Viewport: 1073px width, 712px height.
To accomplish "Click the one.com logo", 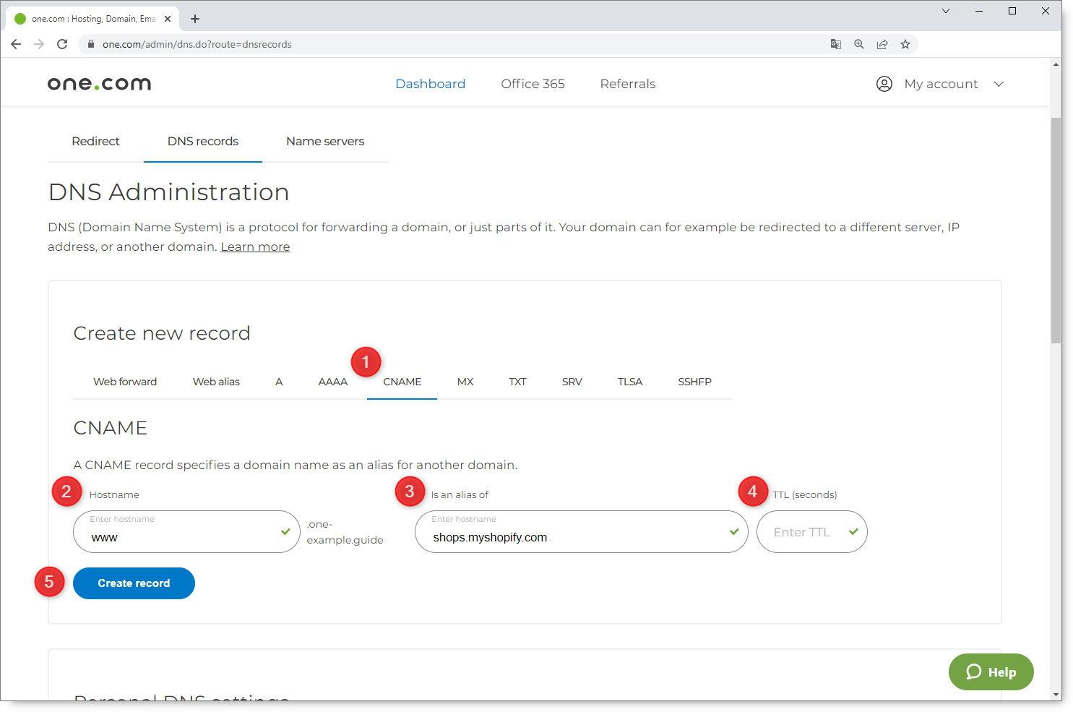I will [x=99, y=82].
